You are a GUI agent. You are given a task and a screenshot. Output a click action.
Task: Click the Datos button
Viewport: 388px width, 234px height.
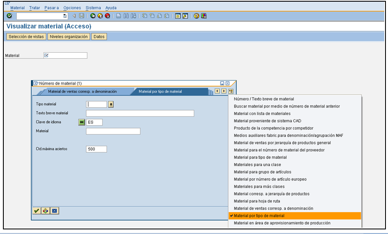pos(99,36)
